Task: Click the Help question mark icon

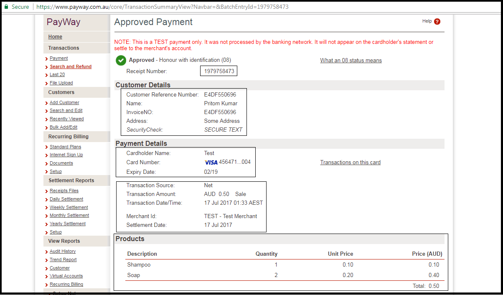Action: [437, 21]
